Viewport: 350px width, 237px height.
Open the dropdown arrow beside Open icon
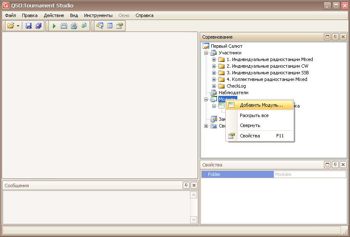tap(18, 26)
